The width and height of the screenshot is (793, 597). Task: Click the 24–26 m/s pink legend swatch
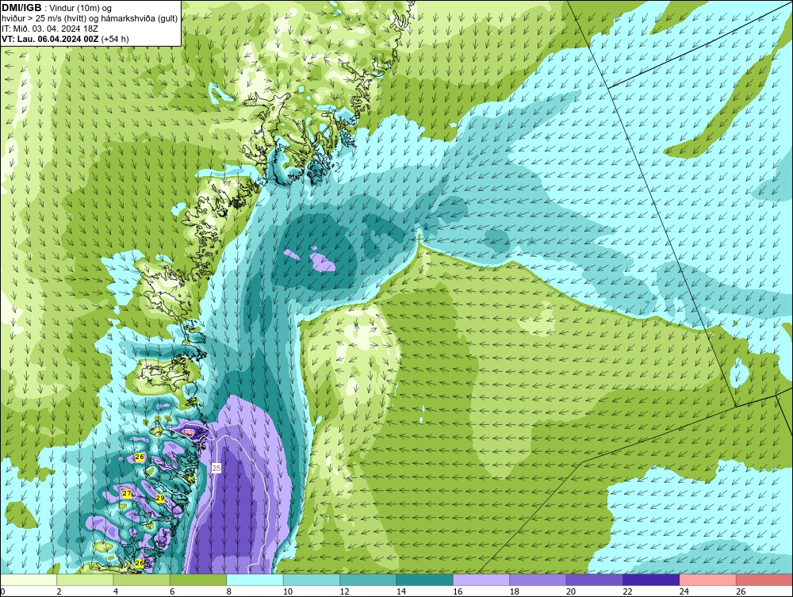point(708,580)
